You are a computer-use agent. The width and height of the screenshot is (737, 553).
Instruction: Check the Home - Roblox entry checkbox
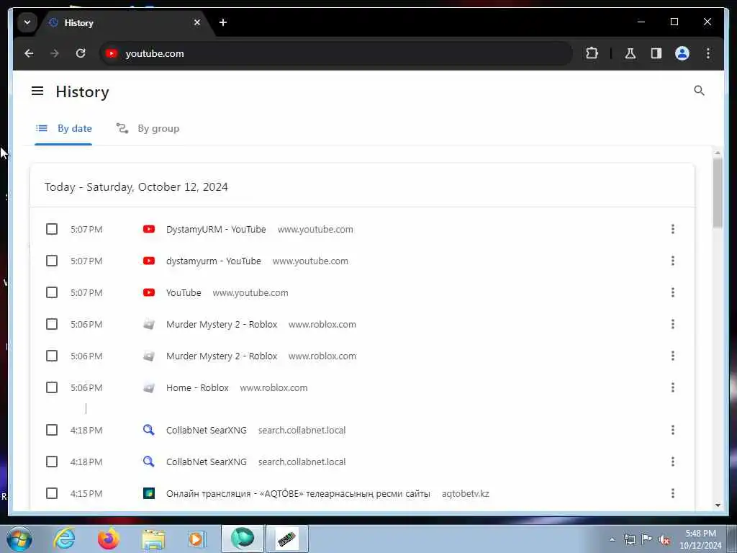click(52, 387)
